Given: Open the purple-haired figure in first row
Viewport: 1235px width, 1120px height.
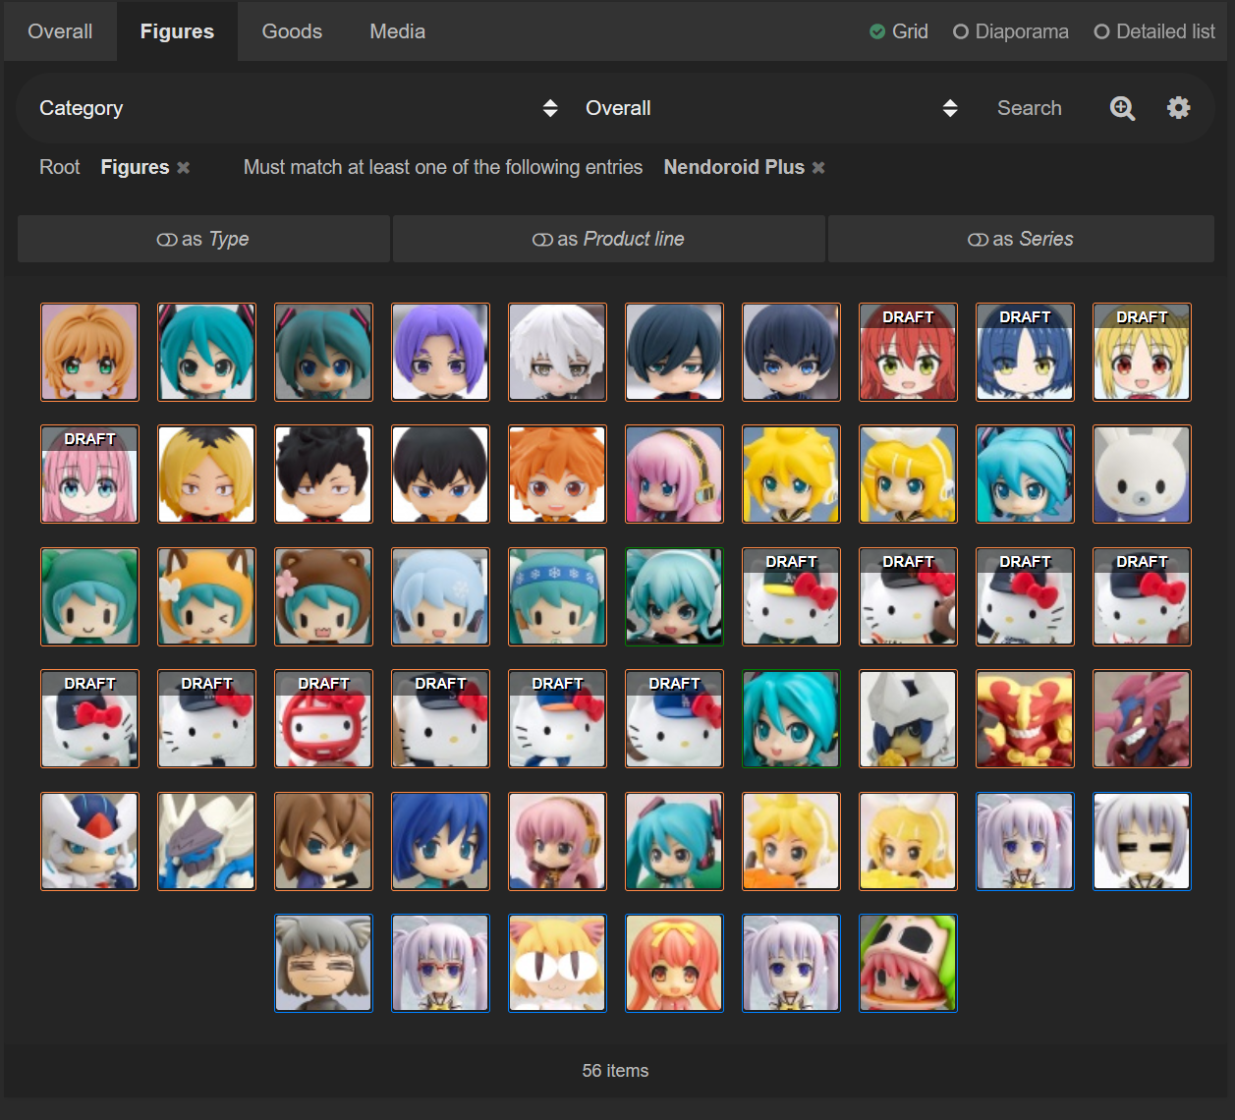Looking at the screenshot, I should (440, 352).
